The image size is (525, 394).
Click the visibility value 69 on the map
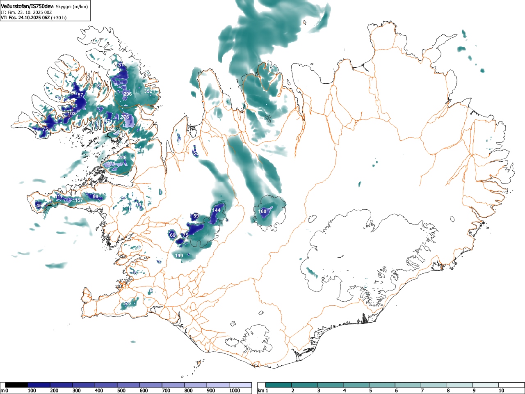click(x=173, y=235)
